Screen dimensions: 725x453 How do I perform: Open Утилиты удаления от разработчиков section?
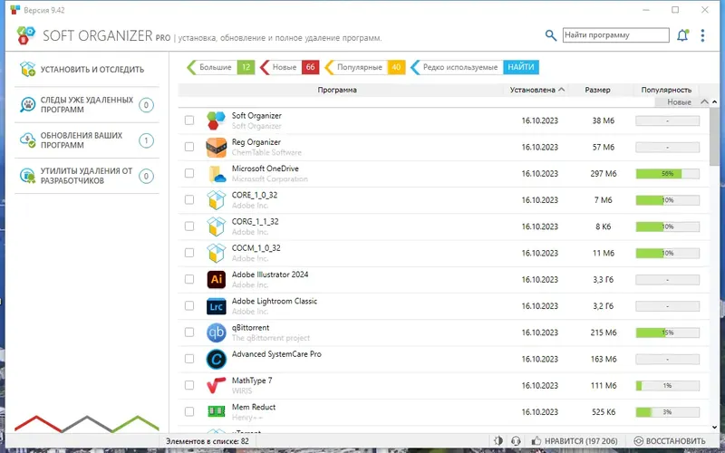point(87,176)
